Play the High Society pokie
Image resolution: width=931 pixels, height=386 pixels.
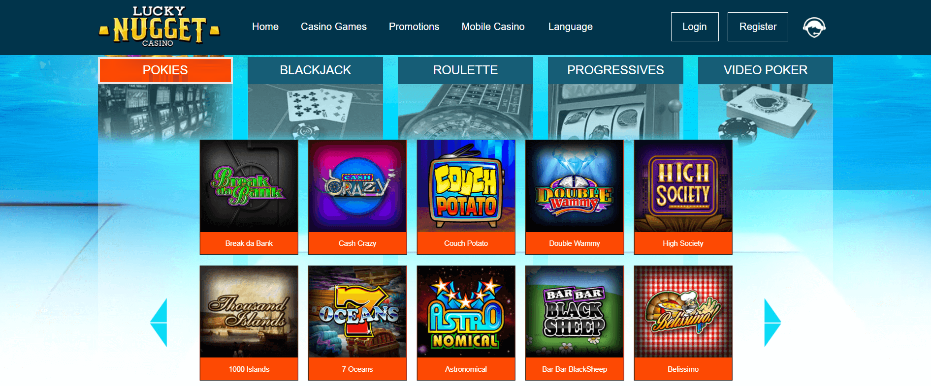683,186
